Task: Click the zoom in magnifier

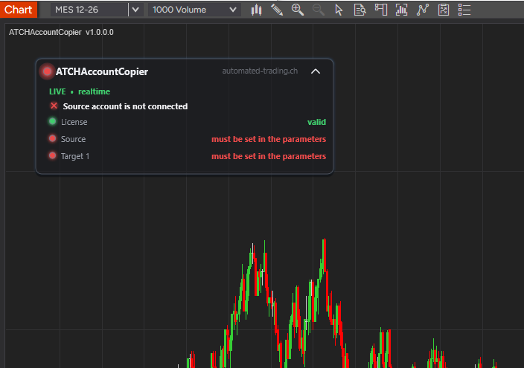Action: [298, 10]
